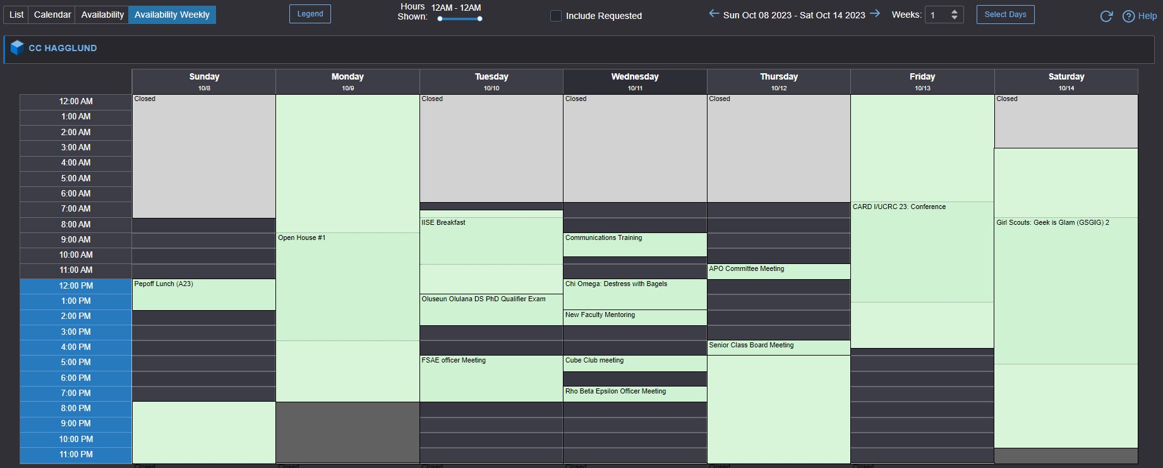Switch to the Calendar tab

pos(52,15)
